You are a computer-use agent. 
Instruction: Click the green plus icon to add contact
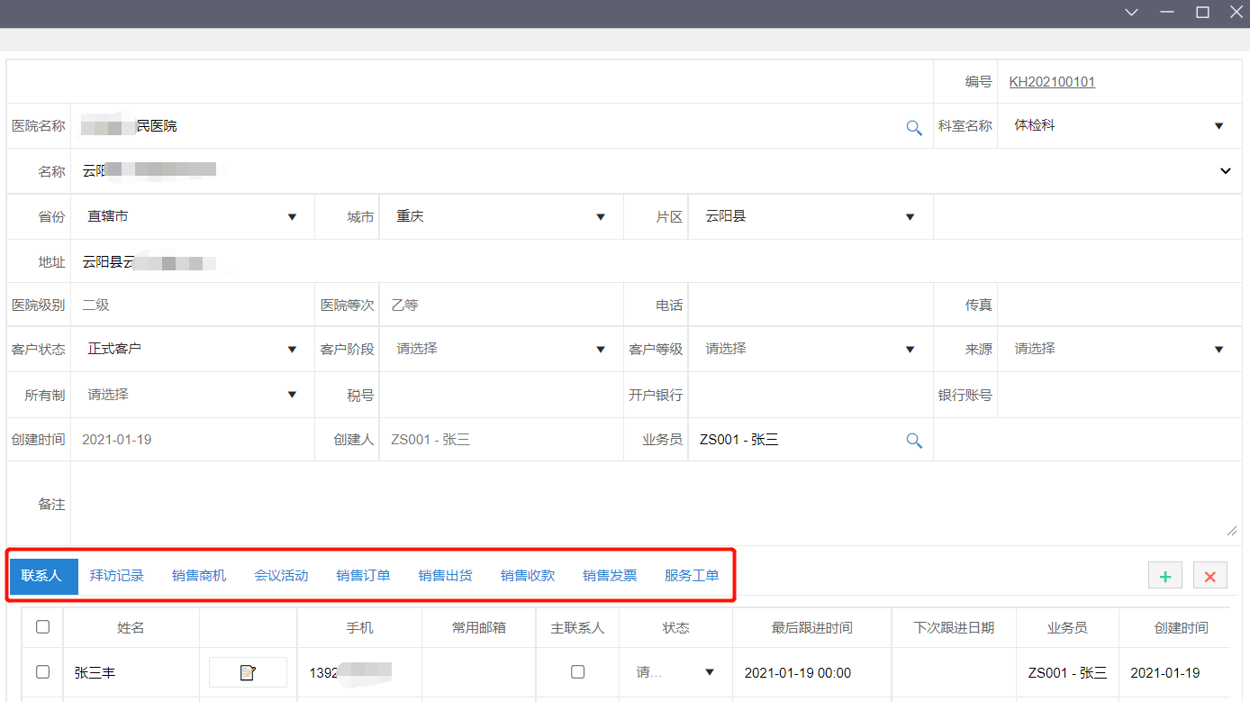pos(1165,575)
